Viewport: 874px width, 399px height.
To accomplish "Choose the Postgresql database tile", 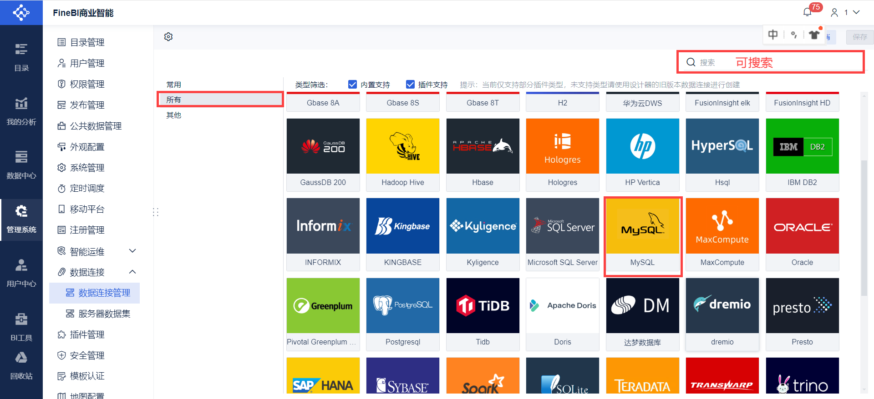I will 403,314.
